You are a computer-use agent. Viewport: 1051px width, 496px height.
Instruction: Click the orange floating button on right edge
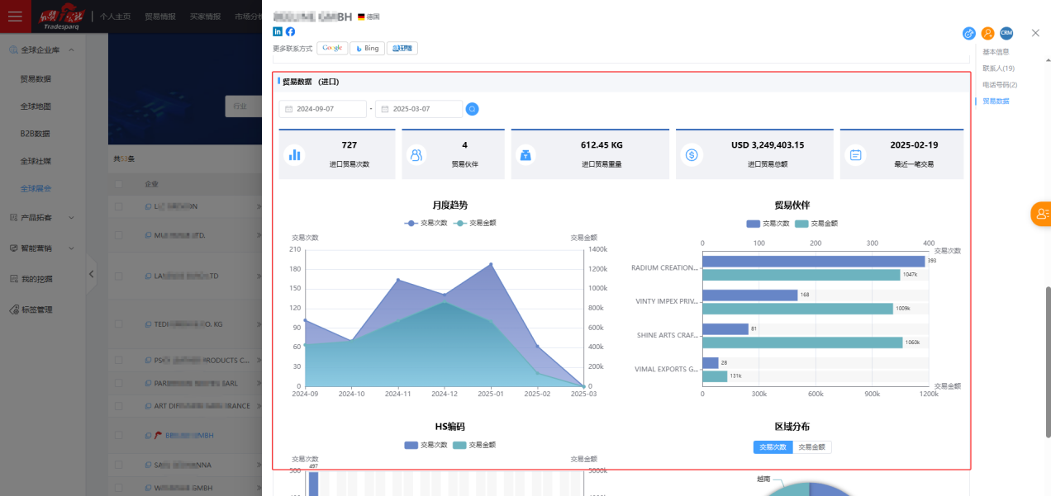point(1040,214)
